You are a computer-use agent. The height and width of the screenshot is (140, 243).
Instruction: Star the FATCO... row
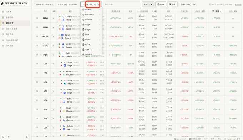point(37,36)
